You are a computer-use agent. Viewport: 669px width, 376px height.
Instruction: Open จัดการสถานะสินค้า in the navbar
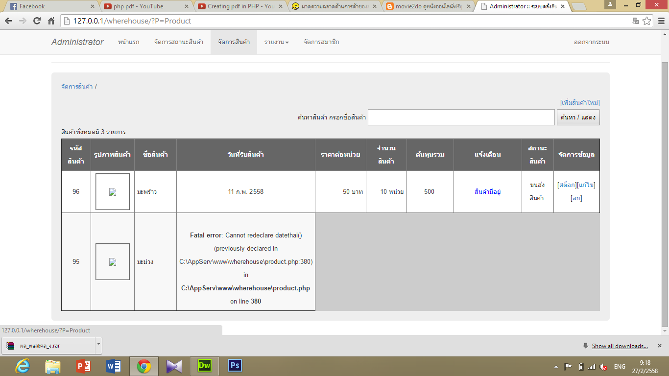click(179, 42)
